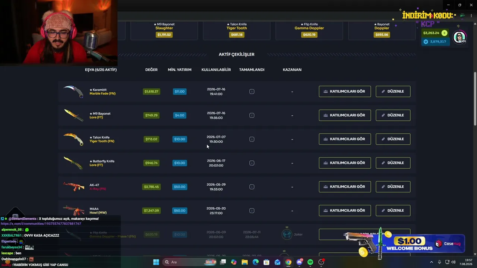The height and width of the screenshot is (268, 477).
Task: Edit the Karambit Marble Fade giveaway
Action: 393,92
